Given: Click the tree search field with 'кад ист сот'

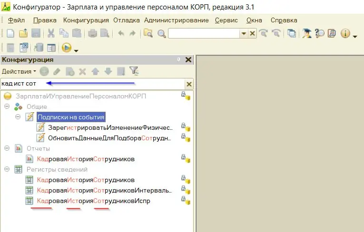Looking at the screenshot, I should coord(93,84).
